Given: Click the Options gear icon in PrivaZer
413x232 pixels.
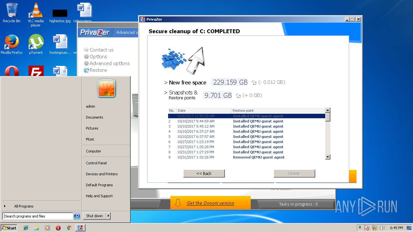Looking at the screenshot, I should tap(86, 56).
